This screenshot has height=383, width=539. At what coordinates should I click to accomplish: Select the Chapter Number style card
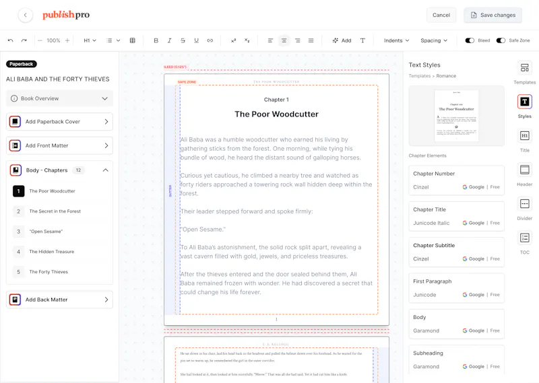coord(457,180)
